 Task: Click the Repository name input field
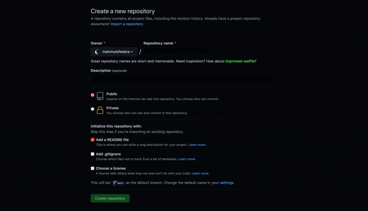coord(176,52)
